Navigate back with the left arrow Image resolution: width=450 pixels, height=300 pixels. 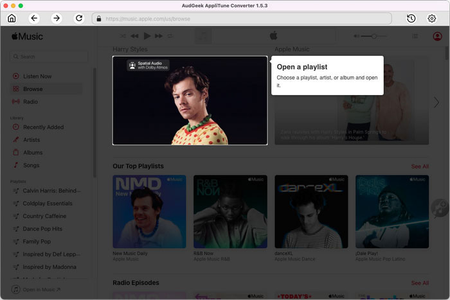pyautogui.click(x=34, y=19)
